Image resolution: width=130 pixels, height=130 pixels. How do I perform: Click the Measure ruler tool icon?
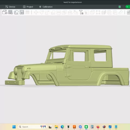tap(121, 12)
